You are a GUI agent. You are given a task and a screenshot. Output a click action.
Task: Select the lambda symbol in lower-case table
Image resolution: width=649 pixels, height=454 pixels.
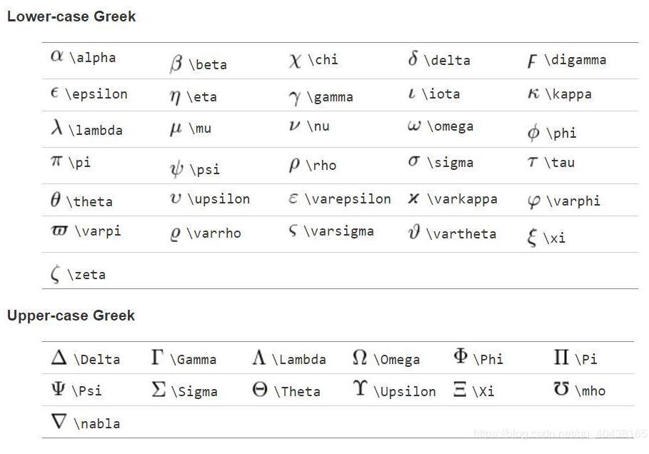pos(56,127)
